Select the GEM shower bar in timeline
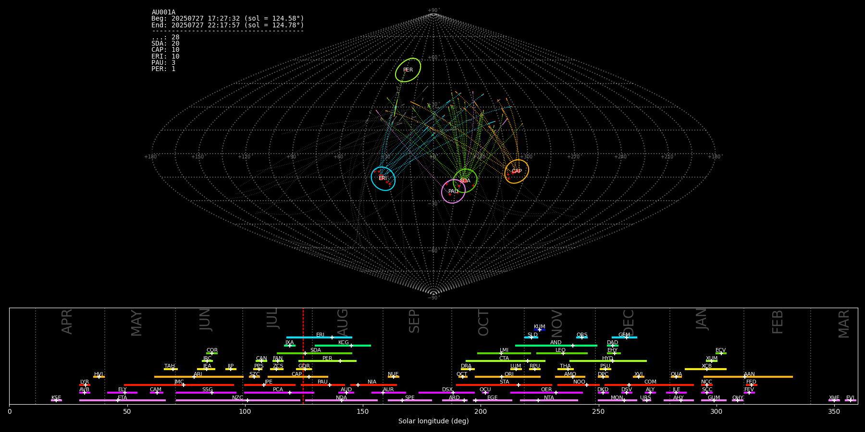This screenshot has width=865, height=432. tap(624, 337)
